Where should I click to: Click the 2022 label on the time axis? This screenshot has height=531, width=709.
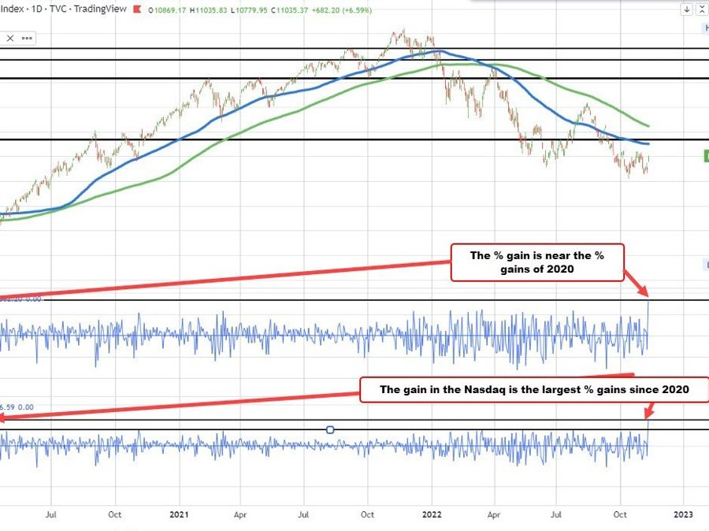(x=431, y=513)
